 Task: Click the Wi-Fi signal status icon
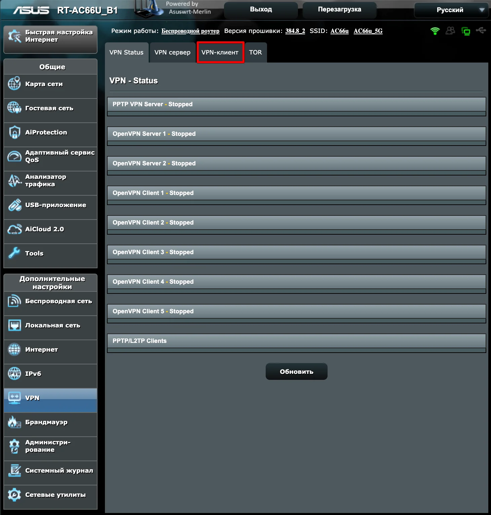[435, 31]
